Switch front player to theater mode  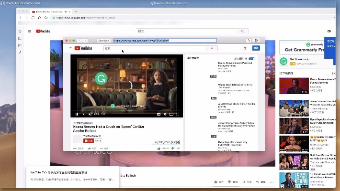click(171, 114)
